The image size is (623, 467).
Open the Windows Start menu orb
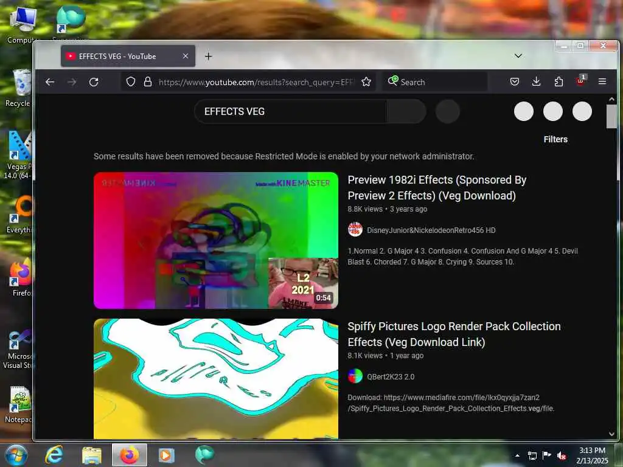click(x=16, y=455)
